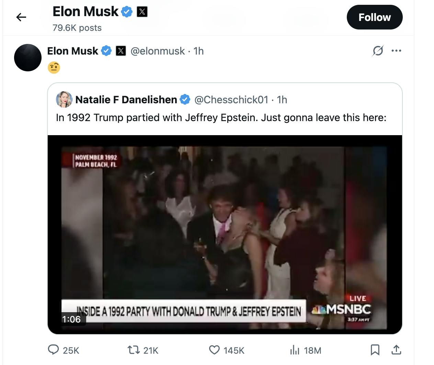Viewport: 434px width, 365px height.
Task: Click the X badge next to post author
Action: 121,51
